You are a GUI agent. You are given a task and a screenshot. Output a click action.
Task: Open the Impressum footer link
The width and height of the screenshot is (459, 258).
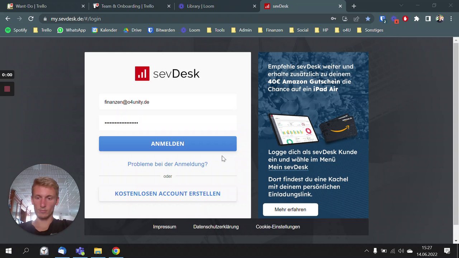165,227
